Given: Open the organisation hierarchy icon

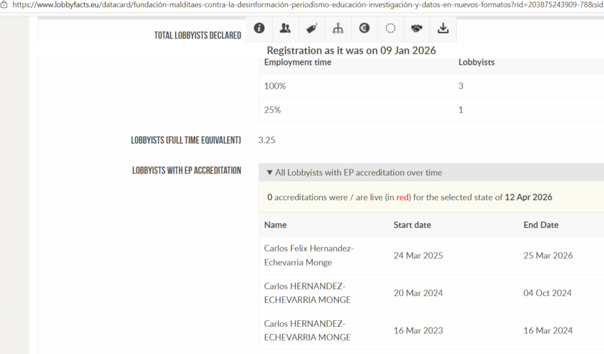Looking at the screenshot, I should (x=338, y=28).
